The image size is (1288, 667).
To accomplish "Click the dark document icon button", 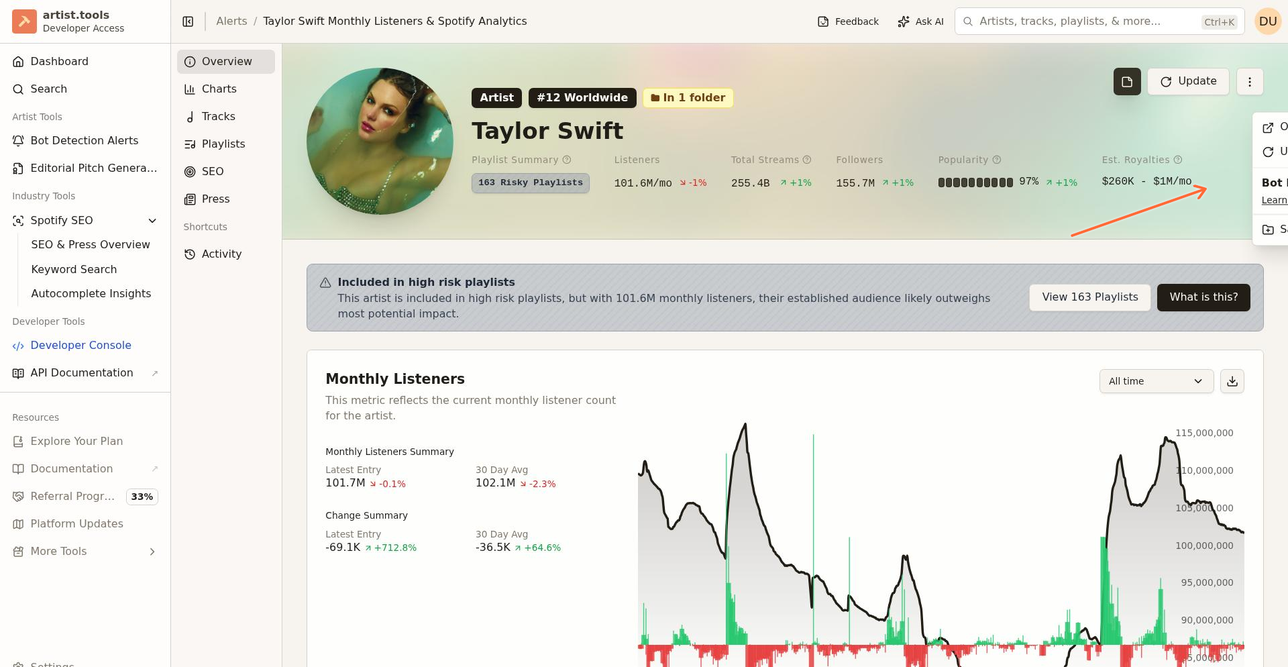I will coord(1127,82).
